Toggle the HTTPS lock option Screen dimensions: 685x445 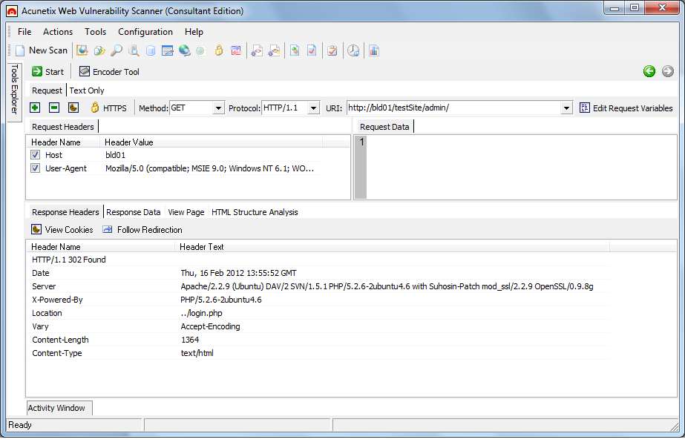[x=109, y=108]
